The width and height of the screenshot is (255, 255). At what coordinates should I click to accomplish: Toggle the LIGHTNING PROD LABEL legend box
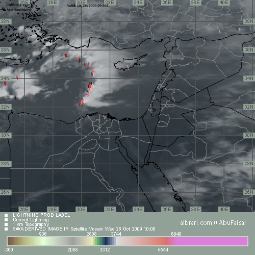point(6,215)
